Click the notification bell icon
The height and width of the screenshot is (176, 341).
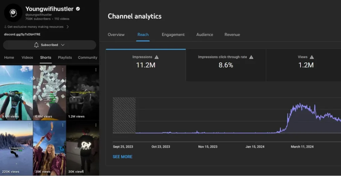coord(36,45)
